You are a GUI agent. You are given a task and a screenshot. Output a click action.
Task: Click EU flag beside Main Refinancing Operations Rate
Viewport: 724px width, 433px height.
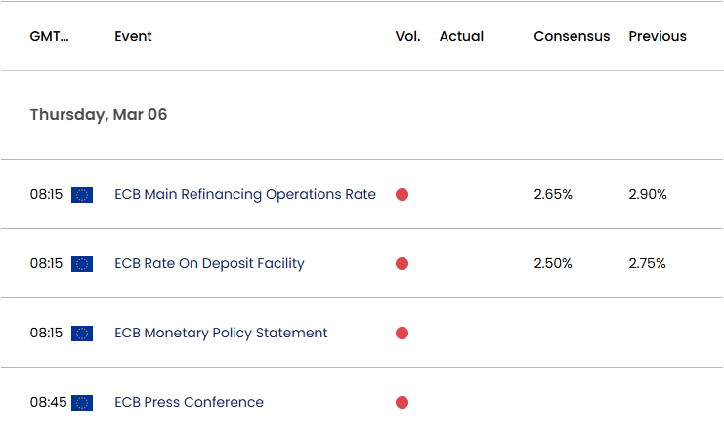point(82,195)
